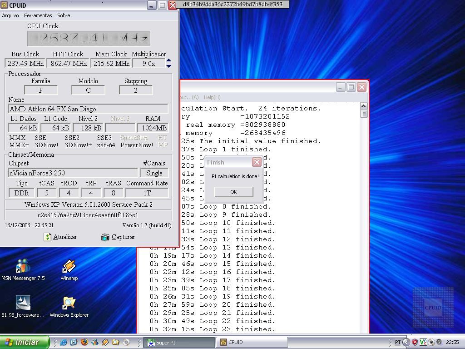Viewport: 465px width, 349px height.
Task: Click the refresh icon beside Atualizar
Action: point(47,237)
